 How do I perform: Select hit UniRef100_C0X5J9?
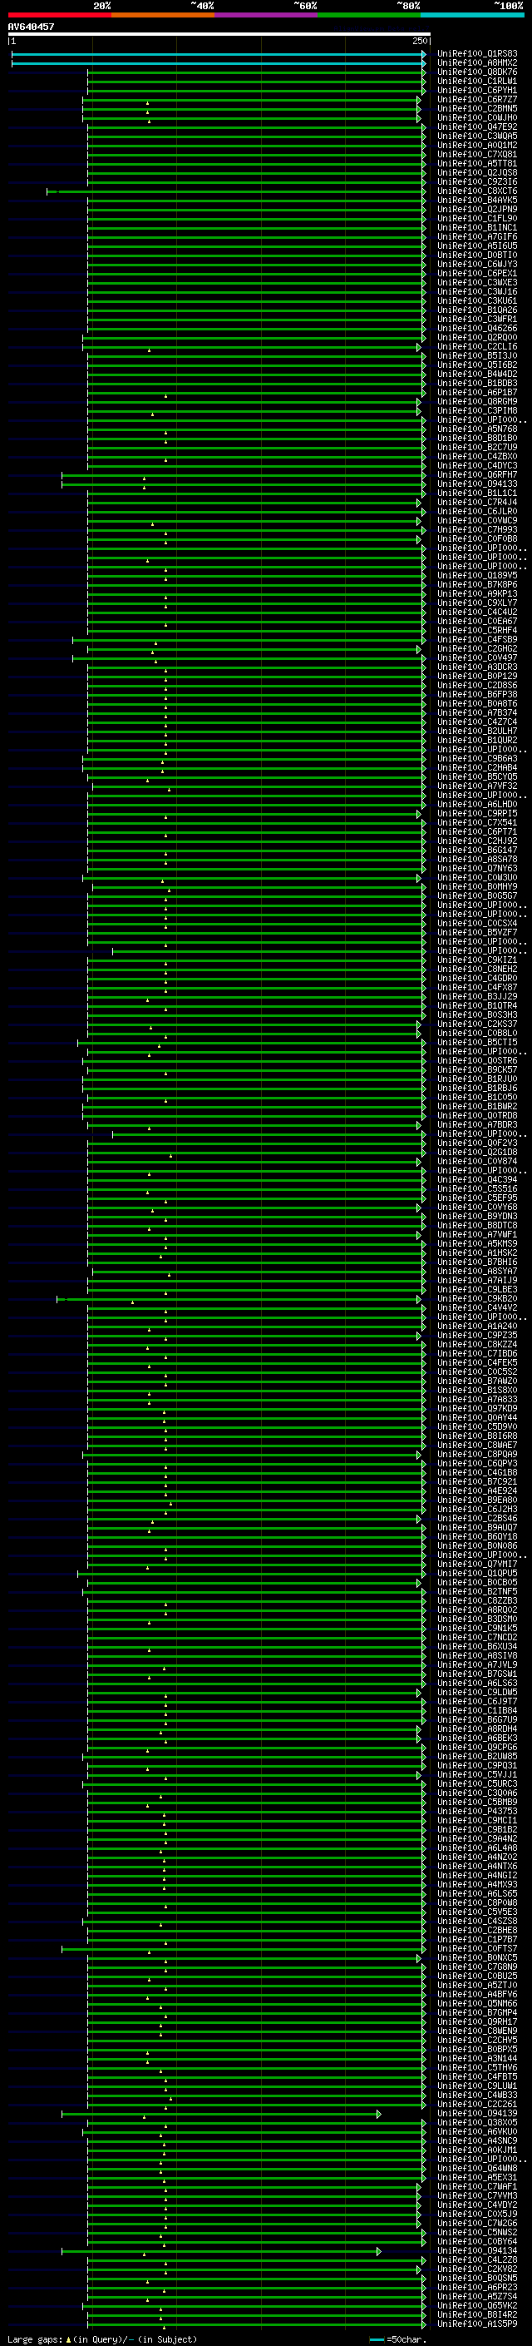click(477, 2214)
